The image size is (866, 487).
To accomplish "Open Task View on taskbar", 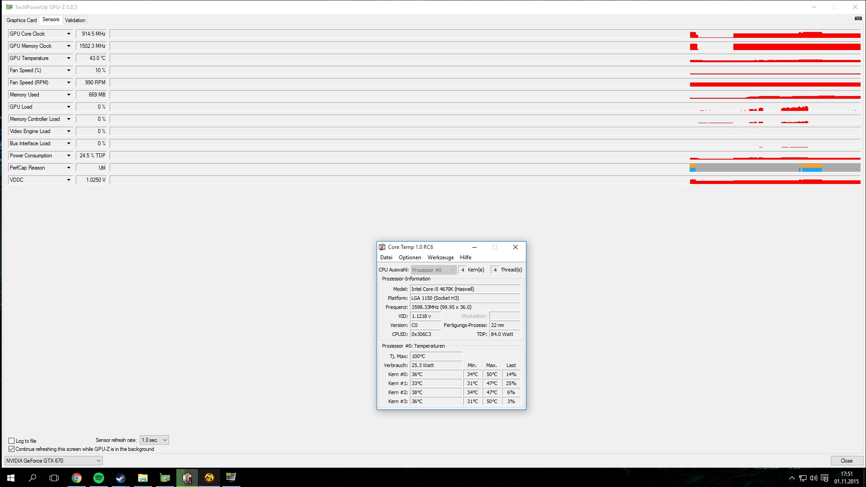I will pos(54,478).
